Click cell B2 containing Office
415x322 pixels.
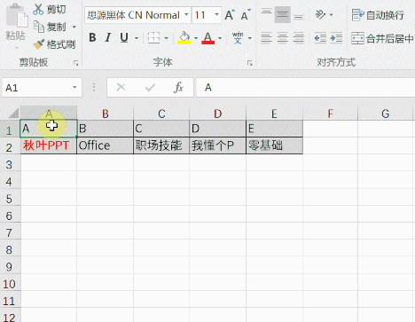click(x=105, y=145)
